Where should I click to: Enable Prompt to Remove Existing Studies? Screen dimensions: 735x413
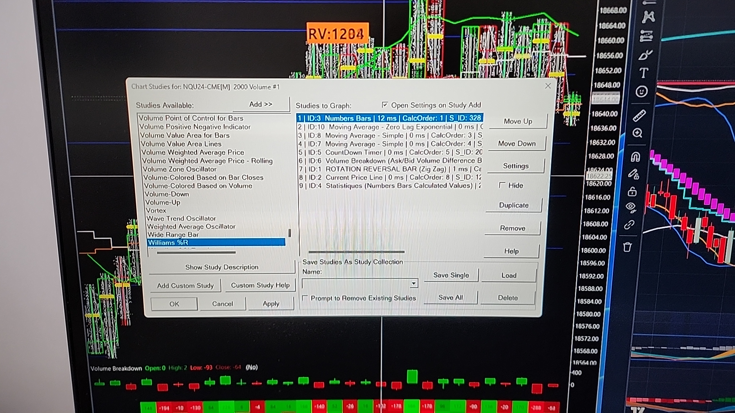(x=305, y=298)
